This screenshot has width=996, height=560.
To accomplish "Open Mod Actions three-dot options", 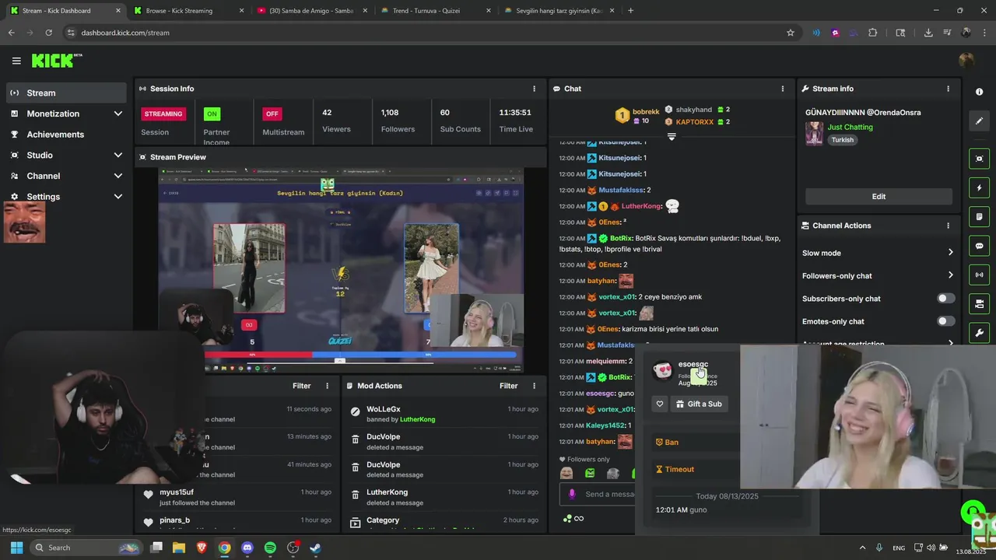I will point(534,386).
